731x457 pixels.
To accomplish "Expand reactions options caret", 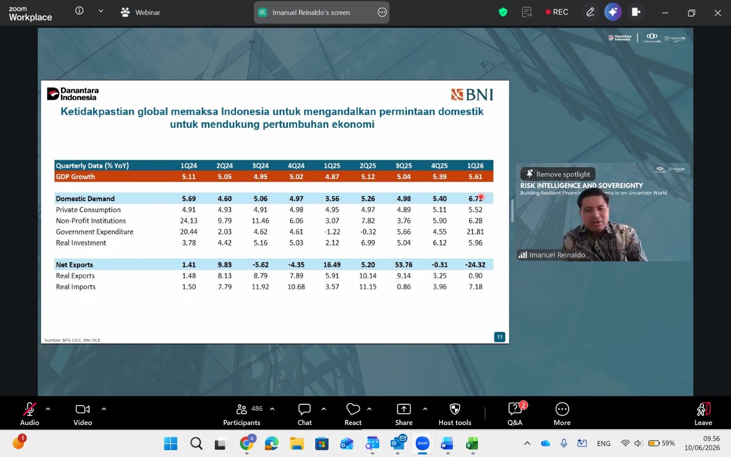I will 369,409.
